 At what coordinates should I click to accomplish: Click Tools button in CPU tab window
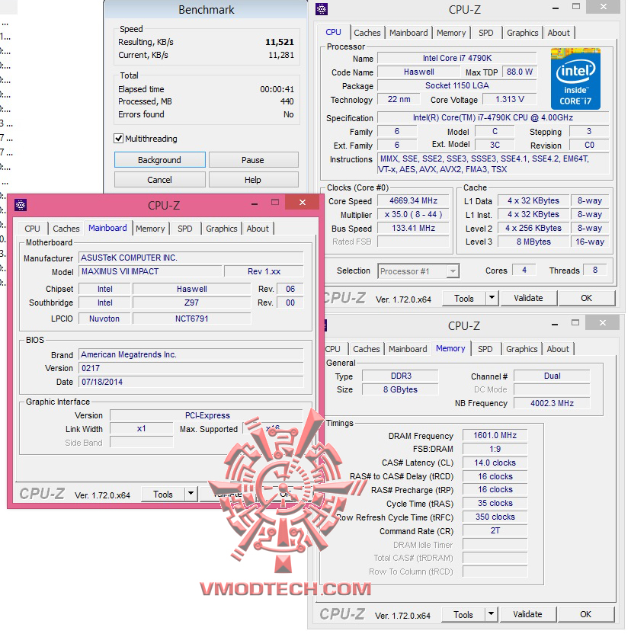coord(463,298)
